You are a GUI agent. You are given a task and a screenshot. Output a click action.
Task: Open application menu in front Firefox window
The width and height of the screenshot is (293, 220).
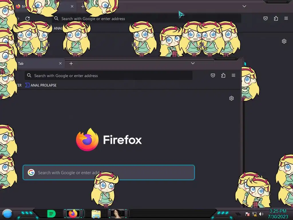233,75
